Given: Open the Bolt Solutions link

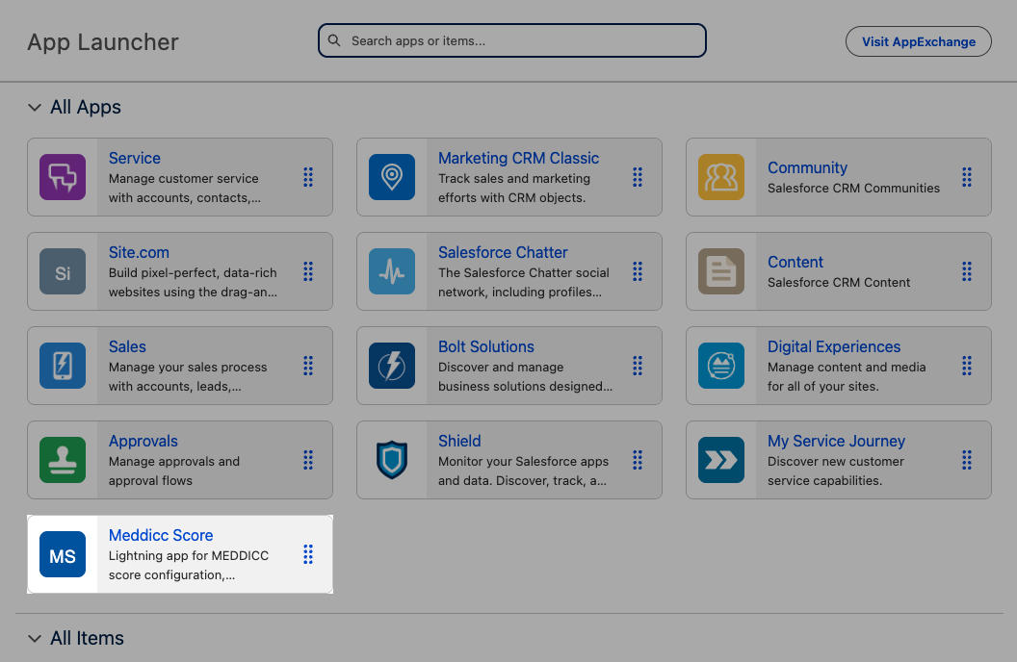Looking at the screenshot, I should pyautogui.click(x=485, y=347).
